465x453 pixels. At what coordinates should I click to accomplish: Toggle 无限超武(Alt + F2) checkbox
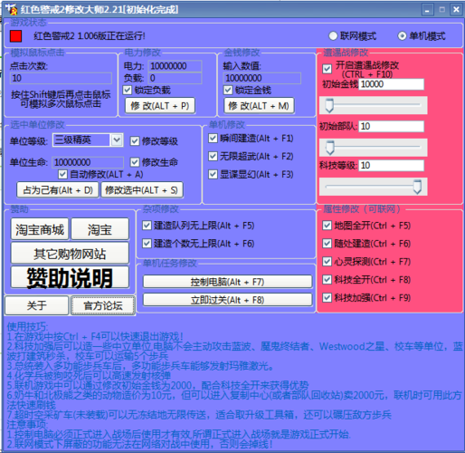(213, 156)
